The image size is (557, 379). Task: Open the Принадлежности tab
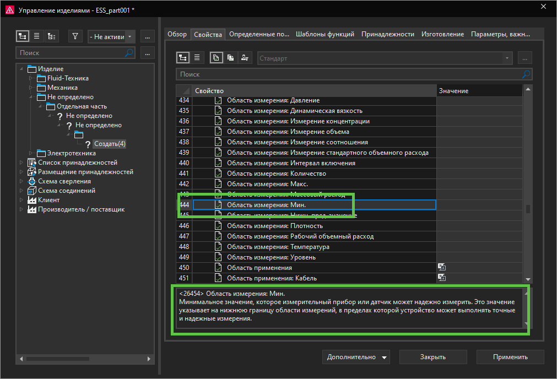point(387,34)
